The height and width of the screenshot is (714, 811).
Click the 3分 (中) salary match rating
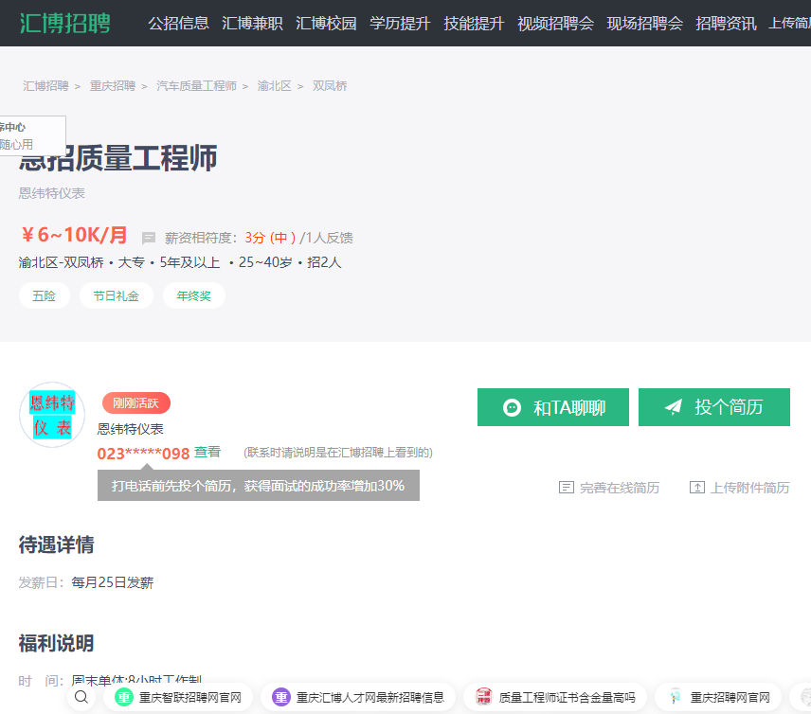coord(270,238)
